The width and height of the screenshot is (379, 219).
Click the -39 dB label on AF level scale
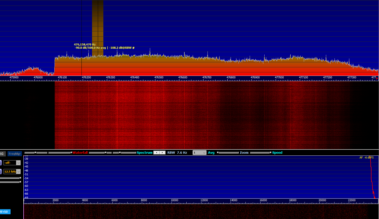tap(26, 159)
